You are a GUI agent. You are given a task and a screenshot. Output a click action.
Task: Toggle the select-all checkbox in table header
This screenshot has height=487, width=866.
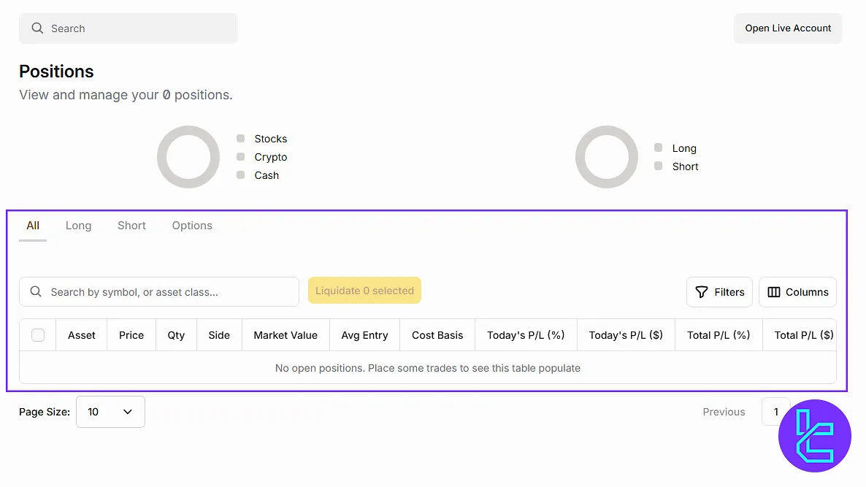pos(38,335)
